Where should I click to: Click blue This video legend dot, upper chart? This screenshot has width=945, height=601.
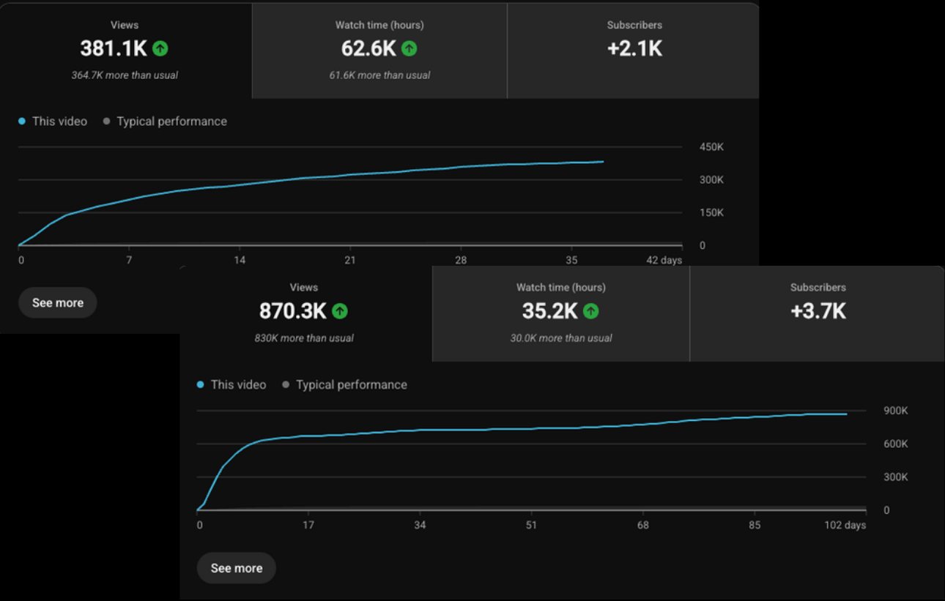(x=22, y=122)
